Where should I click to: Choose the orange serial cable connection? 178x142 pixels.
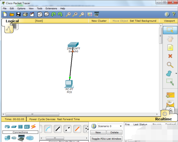coord(77,129)
